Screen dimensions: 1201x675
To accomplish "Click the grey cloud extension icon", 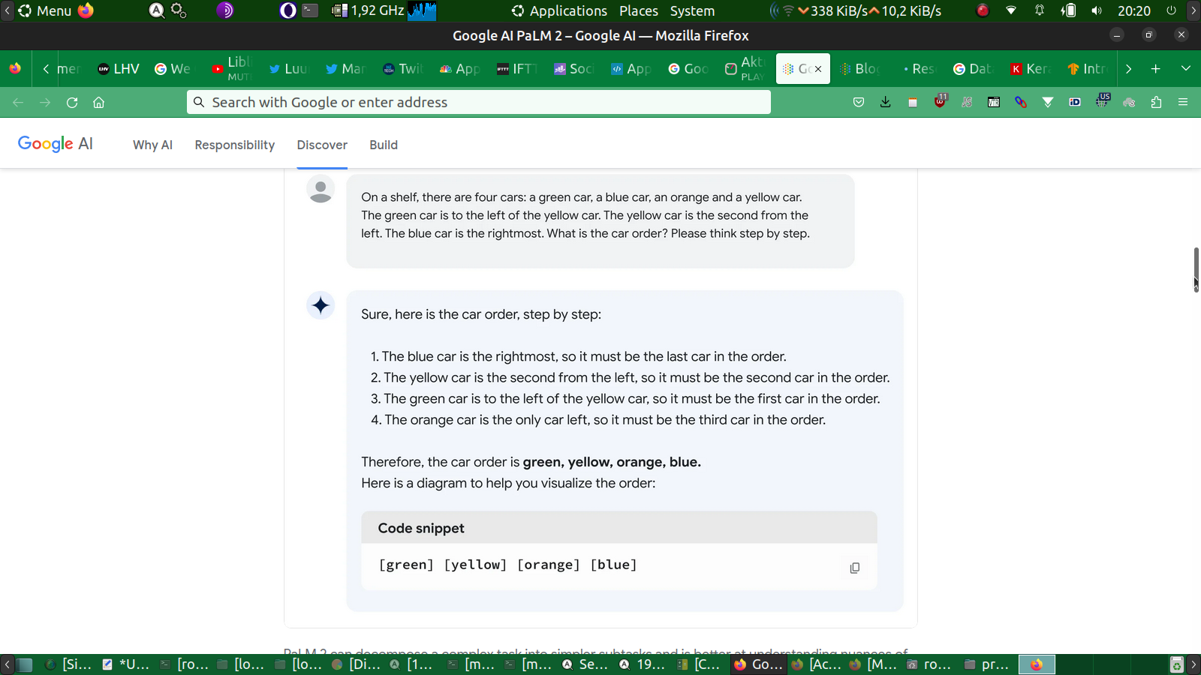I will 1129,103.
